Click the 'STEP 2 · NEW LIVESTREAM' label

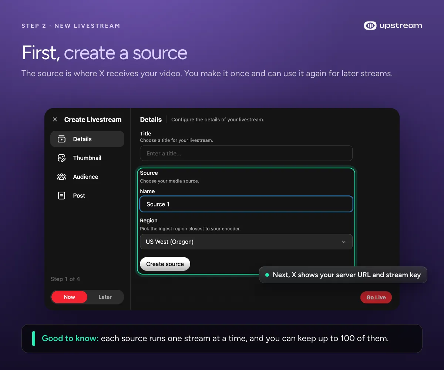point(71,26)
